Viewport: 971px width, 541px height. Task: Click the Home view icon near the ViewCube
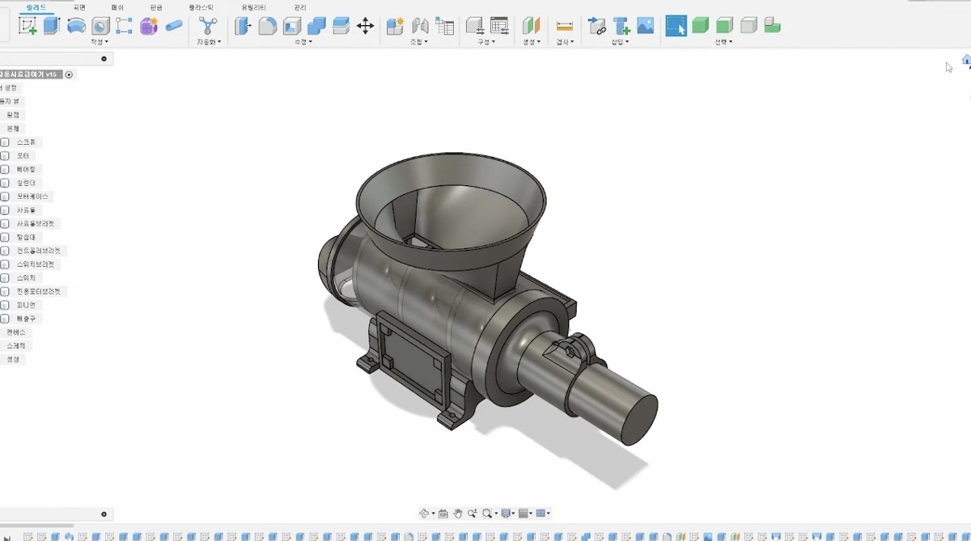point(965,59)
